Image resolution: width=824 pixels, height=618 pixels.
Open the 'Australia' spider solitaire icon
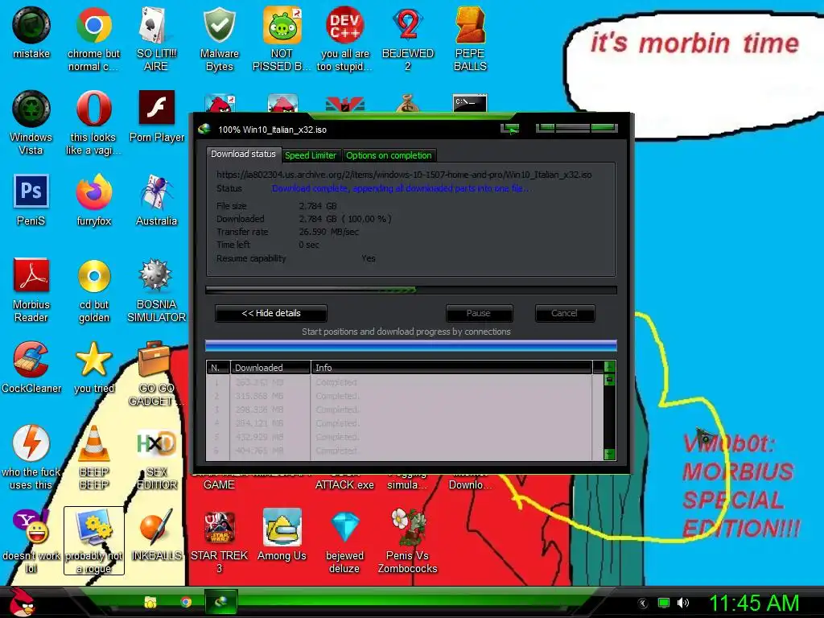156,200
